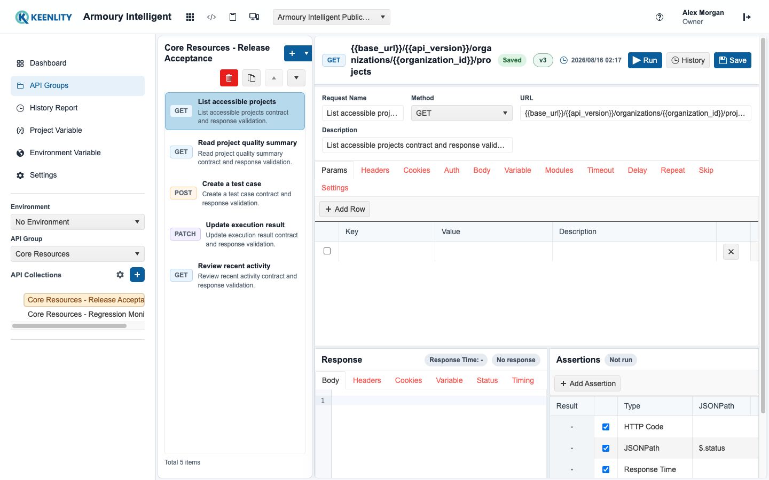This screenshot has height=480, width=769.
Task: Open the apps grid icon in header
Action: click(190, 17)
